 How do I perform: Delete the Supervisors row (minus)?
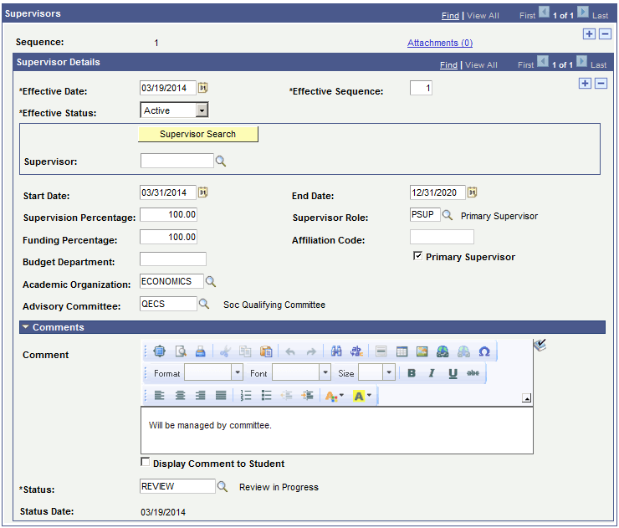(x=605, y=34)
